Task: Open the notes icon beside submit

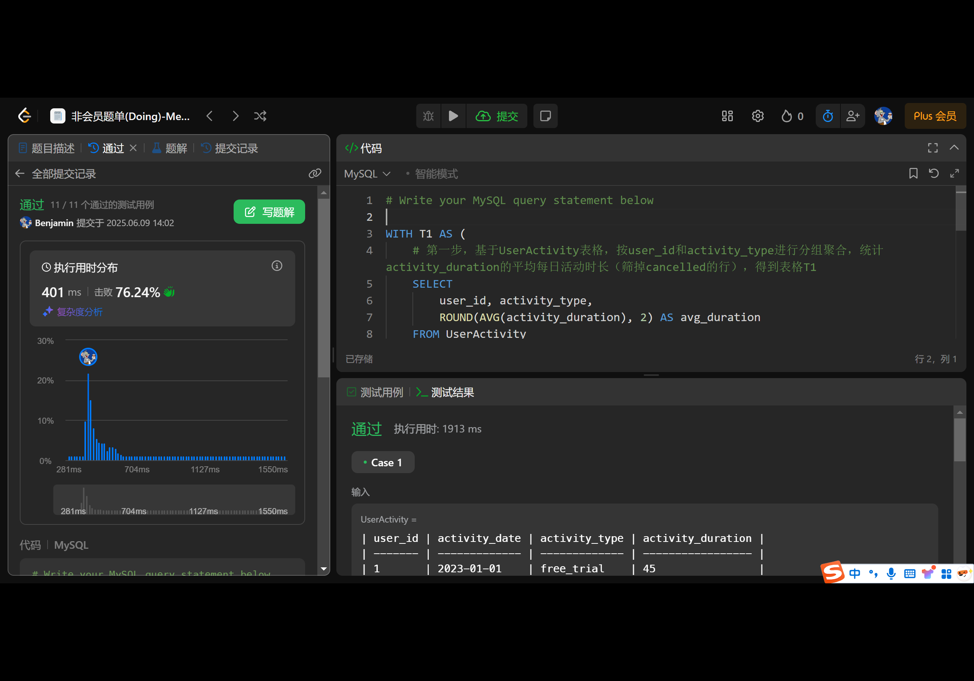Action: (545, 116)
